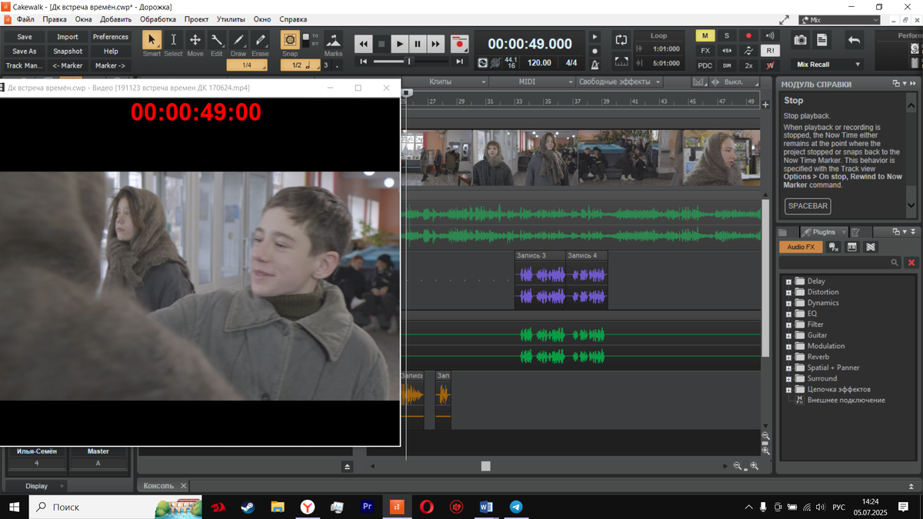Screen dimensions: 923x519
Task: Click the horizontal timeline scrollbar thumb
Action: pos(485,466)
